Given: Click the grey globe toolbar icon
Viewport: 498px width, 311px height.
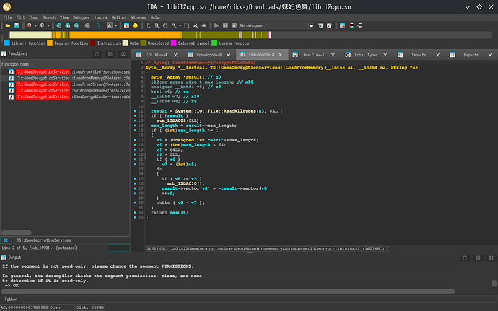Looking at the screenshot, I should pyautogui.click(x=43, y=26).
